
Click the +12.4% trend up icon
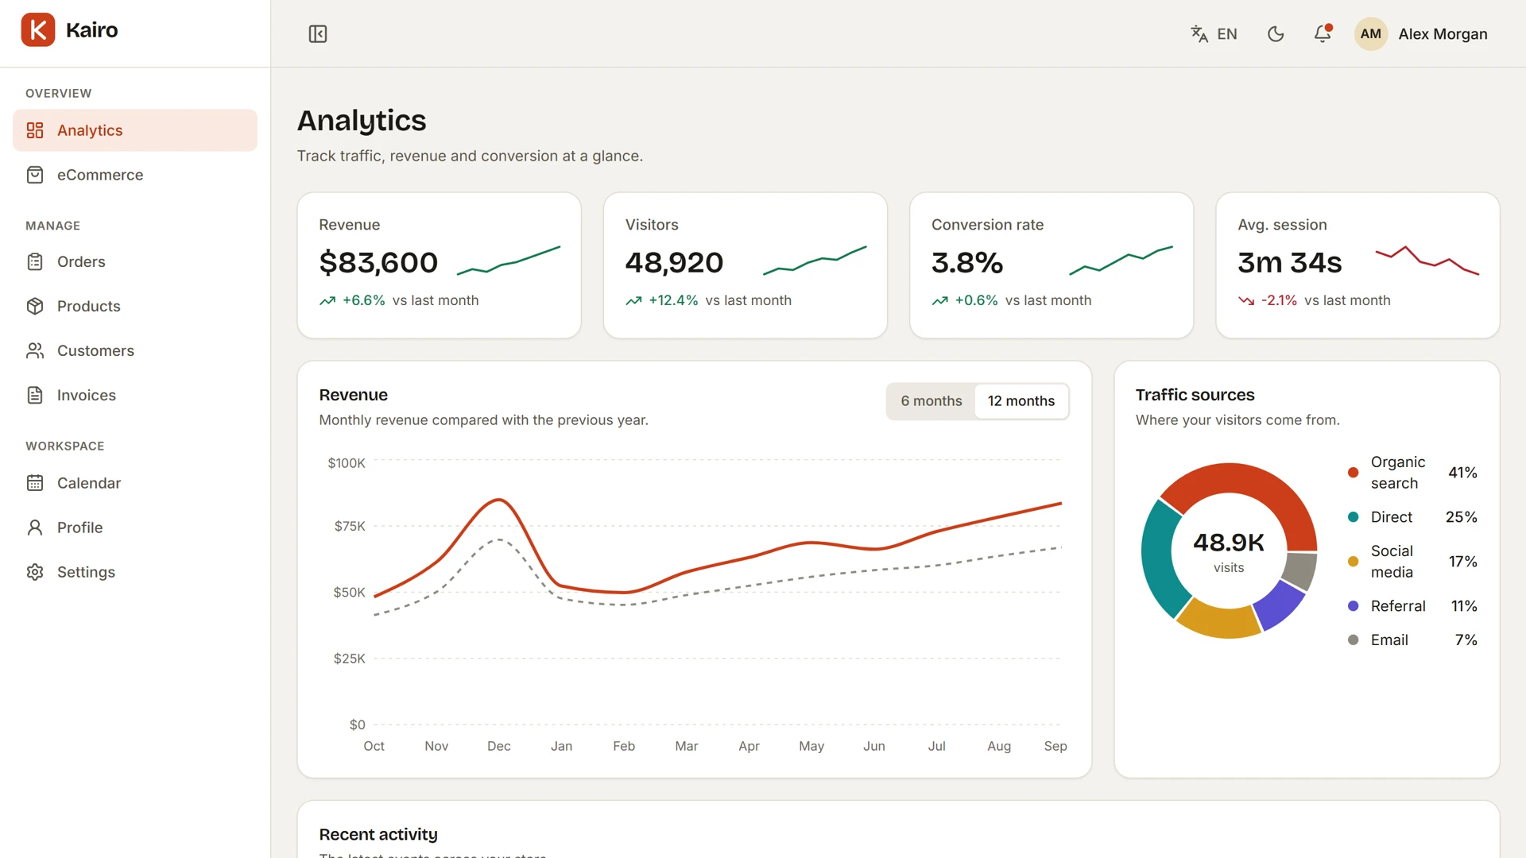coord(633,300)
